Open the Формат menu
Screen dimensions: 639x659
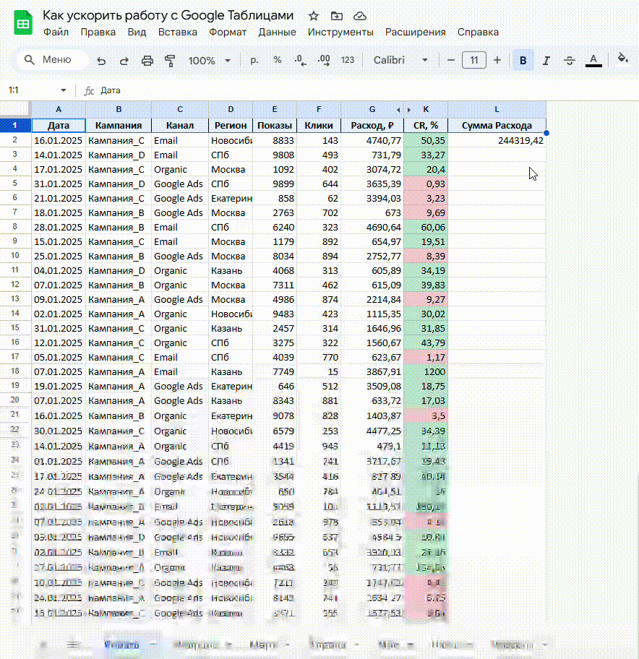(x=228, y=33)
